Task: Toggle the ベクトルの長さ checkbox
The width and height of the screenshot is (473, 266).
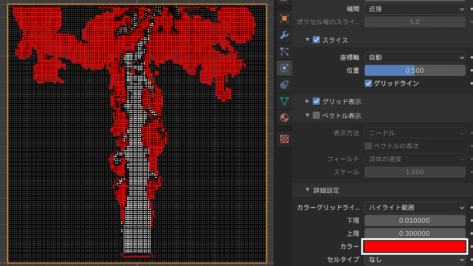Action: tap(368, 146)
